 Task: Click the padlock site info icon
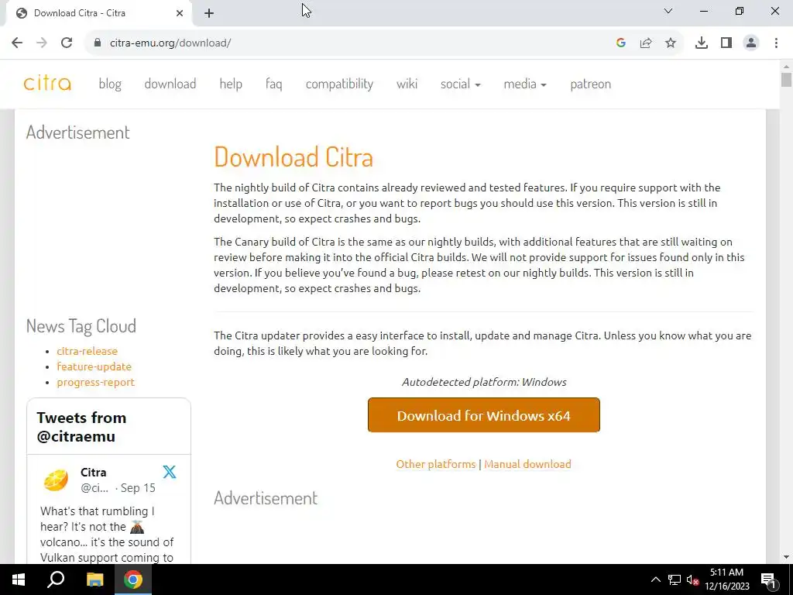pyautogui.click(x=98, y=43)
